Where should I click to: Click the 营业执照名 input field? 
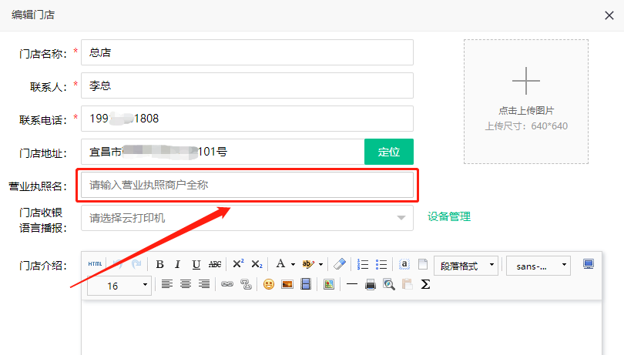pyautogui.click(x=247, y=185)
